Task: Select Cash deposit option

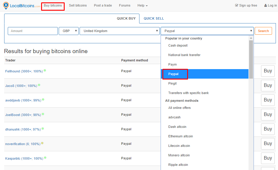Action: coord(205,46)
